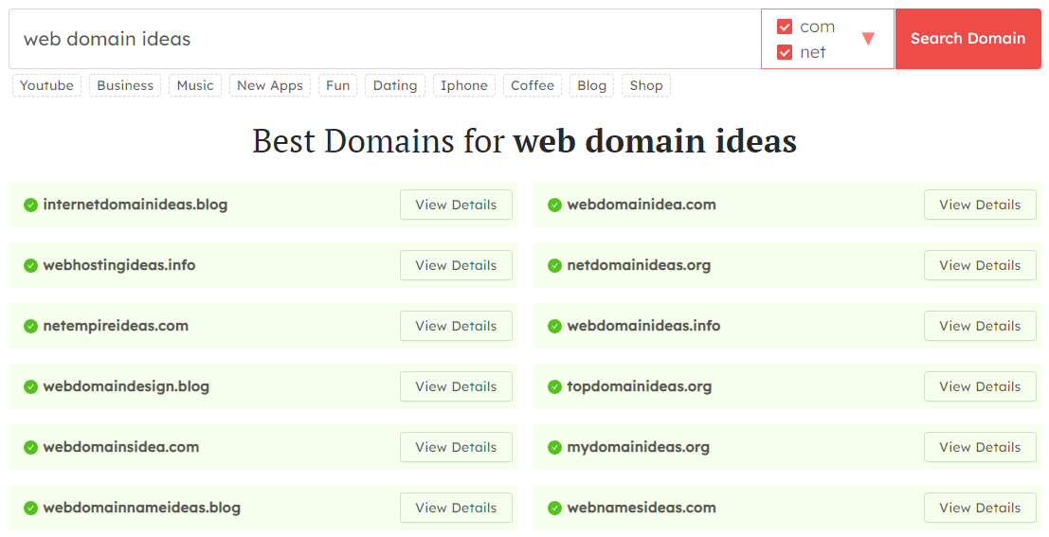Image resolution: width=1049 pixels, height=537 pixels.
Task: Select the Youtube category tag
Action: (x=46, y=85)
